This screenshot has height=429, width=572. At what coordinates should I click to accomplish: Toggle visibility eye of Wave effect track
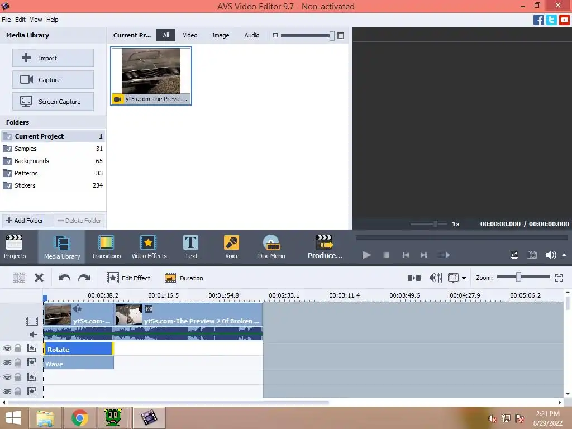[x=7, y=363]
